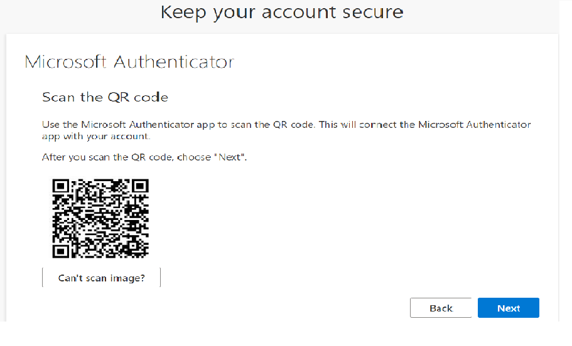Viewport: 572px width, 346px height.
Task: Click the quoted word "Next" in the instructions
Action: (229, 157)
